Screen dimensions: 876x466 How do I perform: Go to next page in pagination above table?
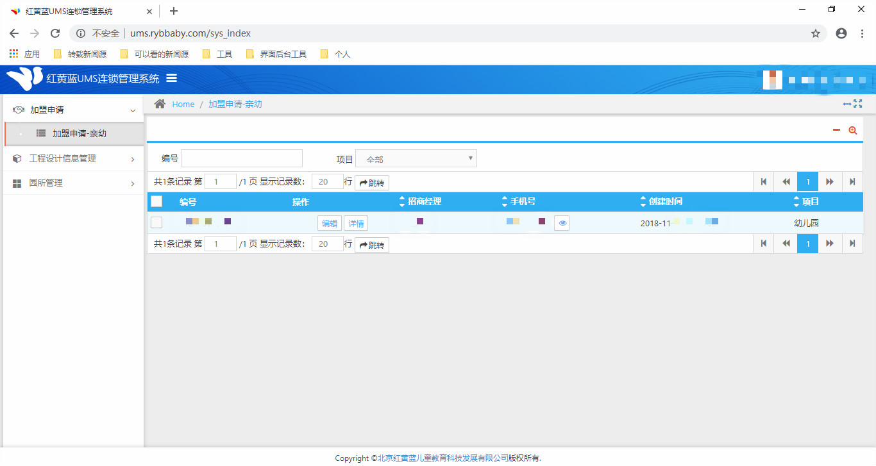pos(830,182)
